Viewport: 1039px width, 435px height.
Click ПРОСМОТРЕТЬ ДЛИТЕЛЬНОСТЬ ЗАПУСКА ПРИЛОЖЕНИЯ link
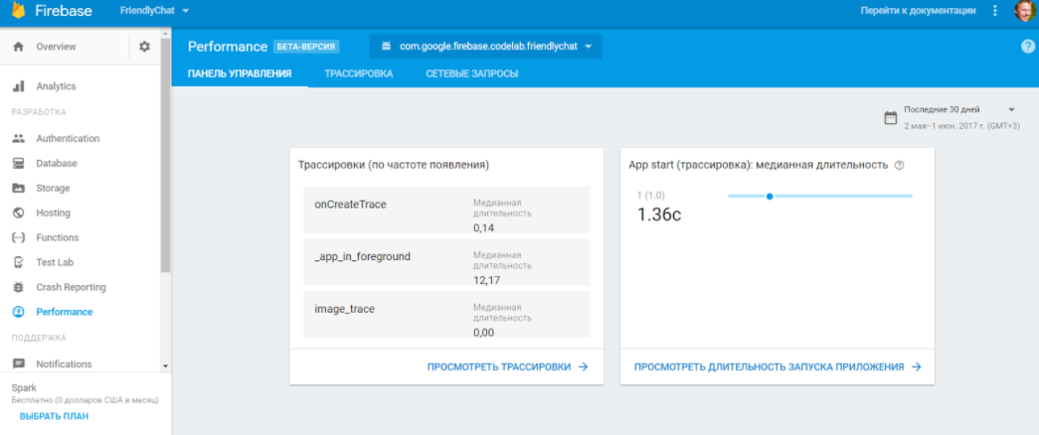click(769, 366)
